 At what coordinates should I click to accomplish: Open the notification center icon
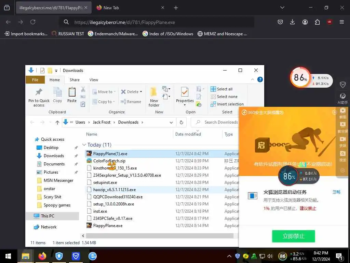coord(339,256)
